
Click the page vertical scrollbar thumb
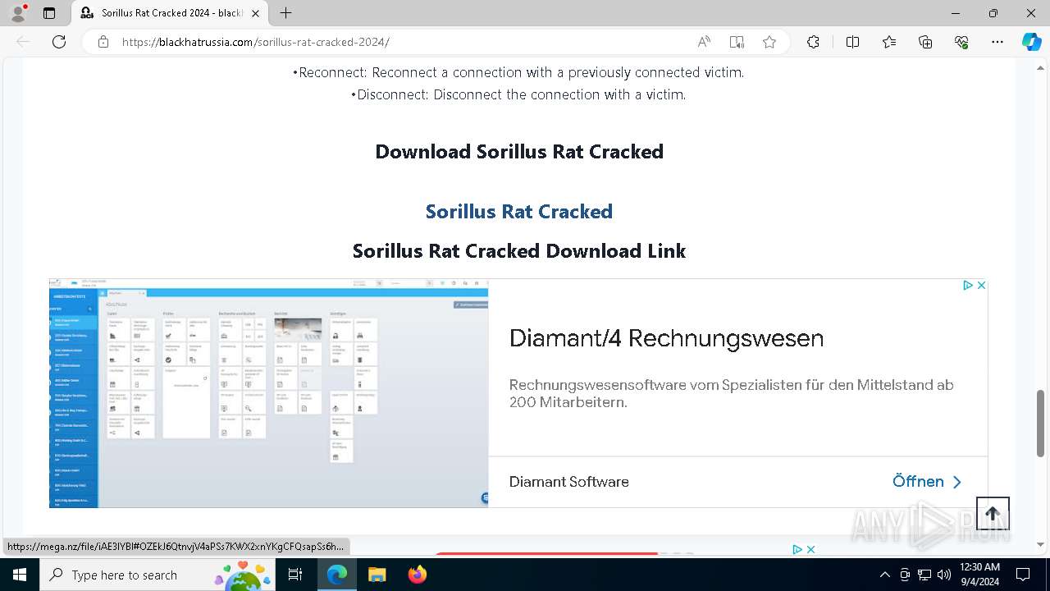pyautogui.click(x=1040, y=424)
